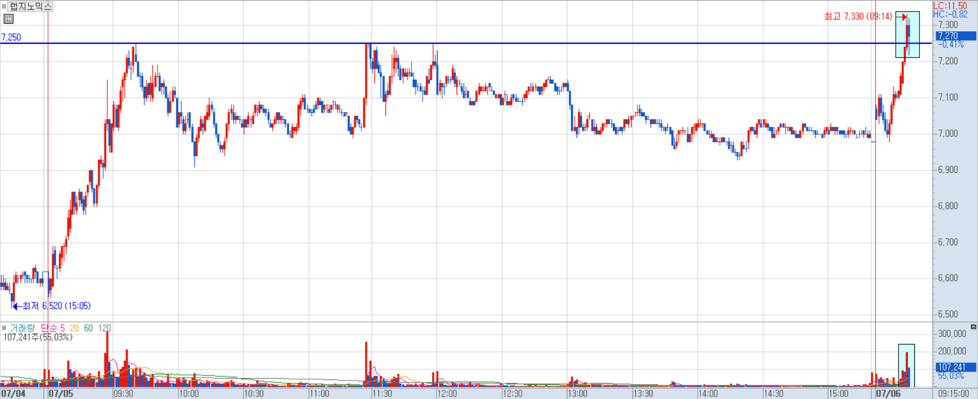The width and height of the screenshot is (978, 399).
Task: Click the 09:30 time axis label
Action: pyautogui.click(x=123, y=394)
